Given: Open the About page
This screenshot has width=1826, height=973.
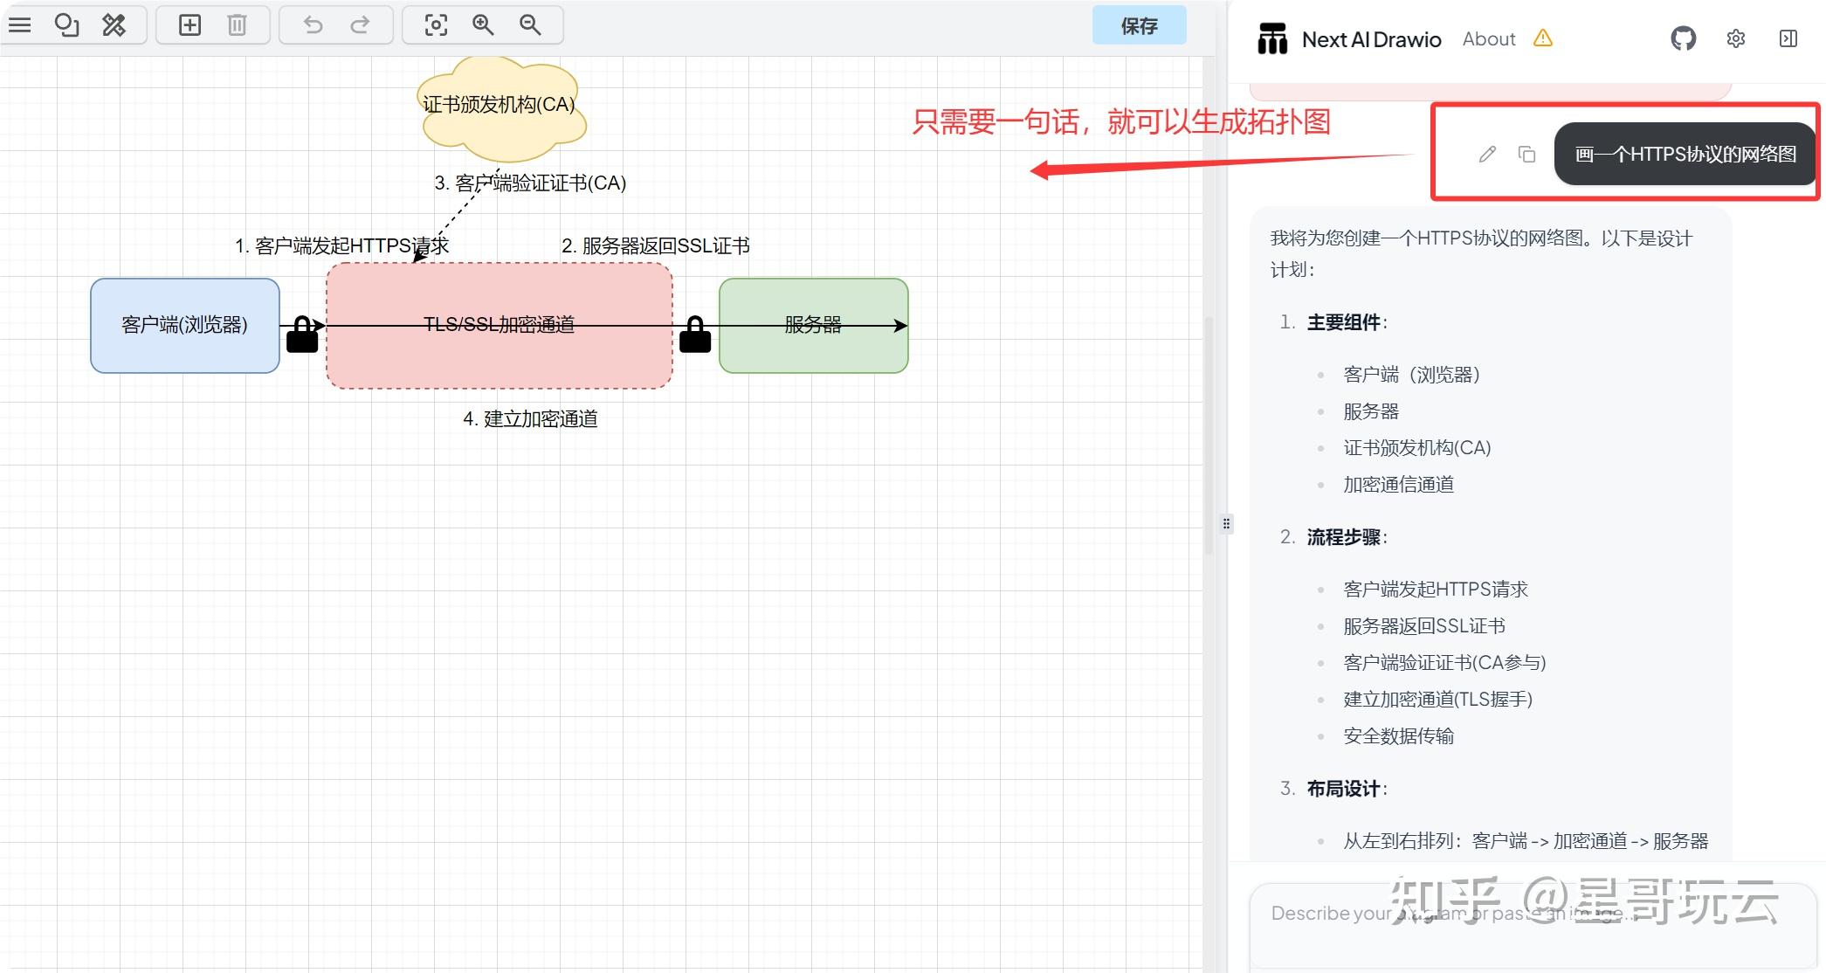Looking at the screenshot, I should pos(1488,38).
